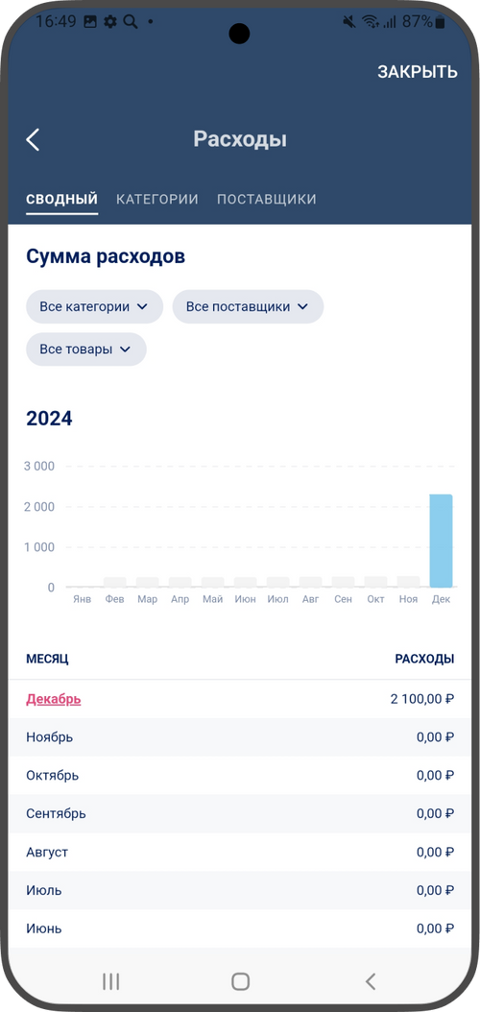This screenshot has width=480, height=1012.
Task: Tap the ЗАКРЫТЬ button
Action: coord(418,72)
